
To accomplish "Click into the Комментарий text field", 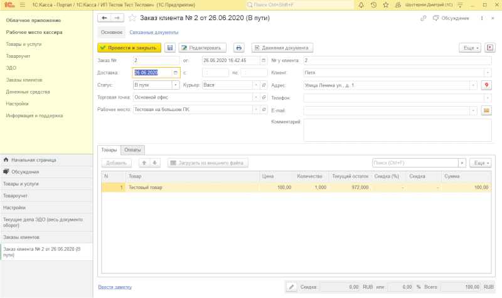I will click(397, 130).
